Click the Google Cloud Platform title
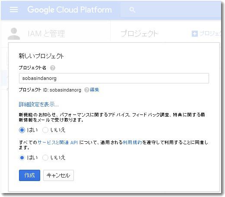Image resolution: width=225 pixels, height=197 pixels. pos(70,10)
